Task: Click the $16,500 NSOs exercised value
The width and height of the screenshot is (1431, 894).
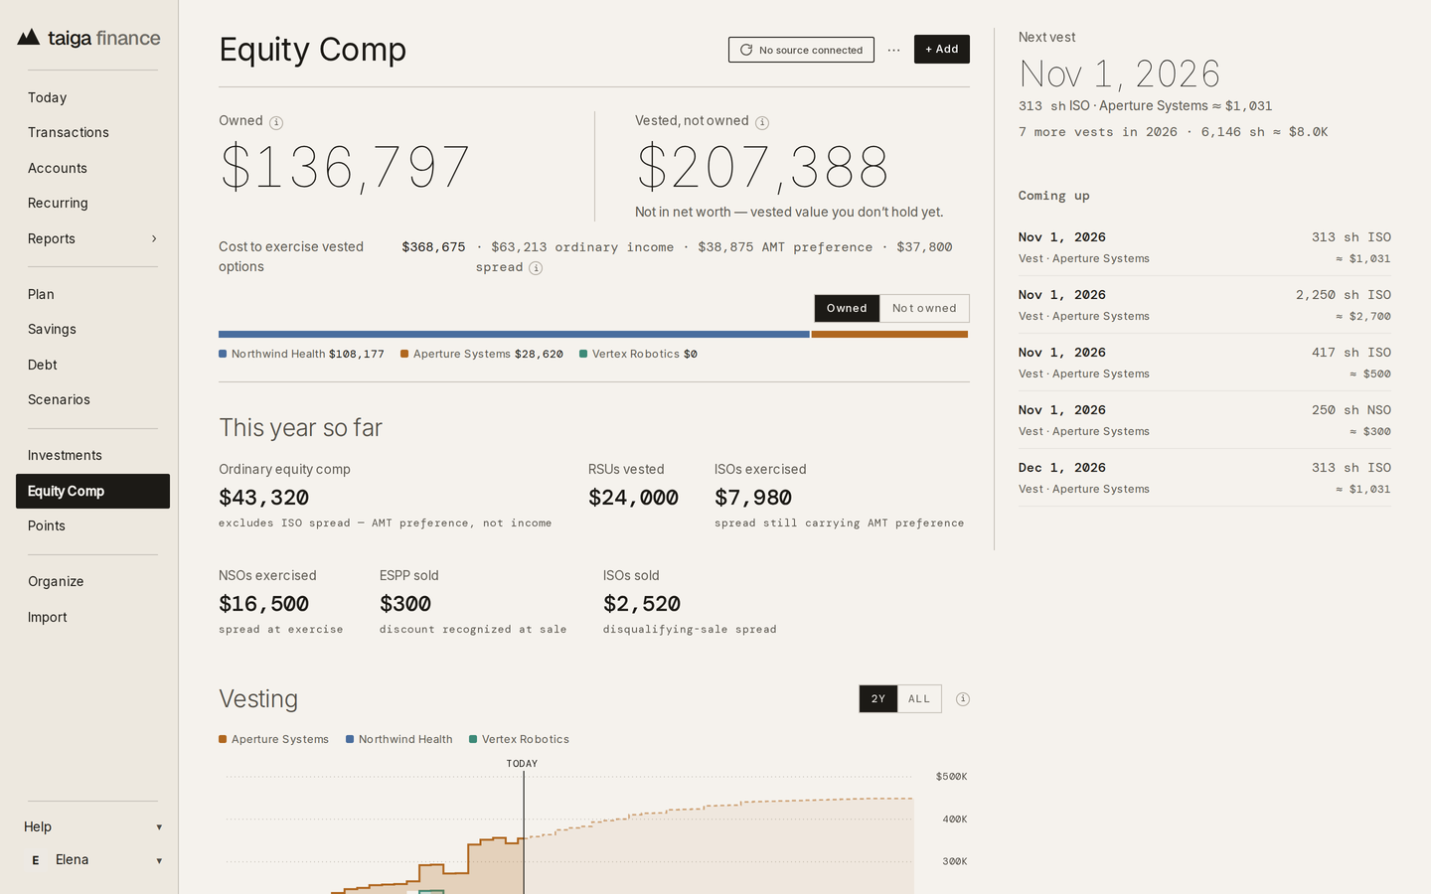Action: pos(263,604)
